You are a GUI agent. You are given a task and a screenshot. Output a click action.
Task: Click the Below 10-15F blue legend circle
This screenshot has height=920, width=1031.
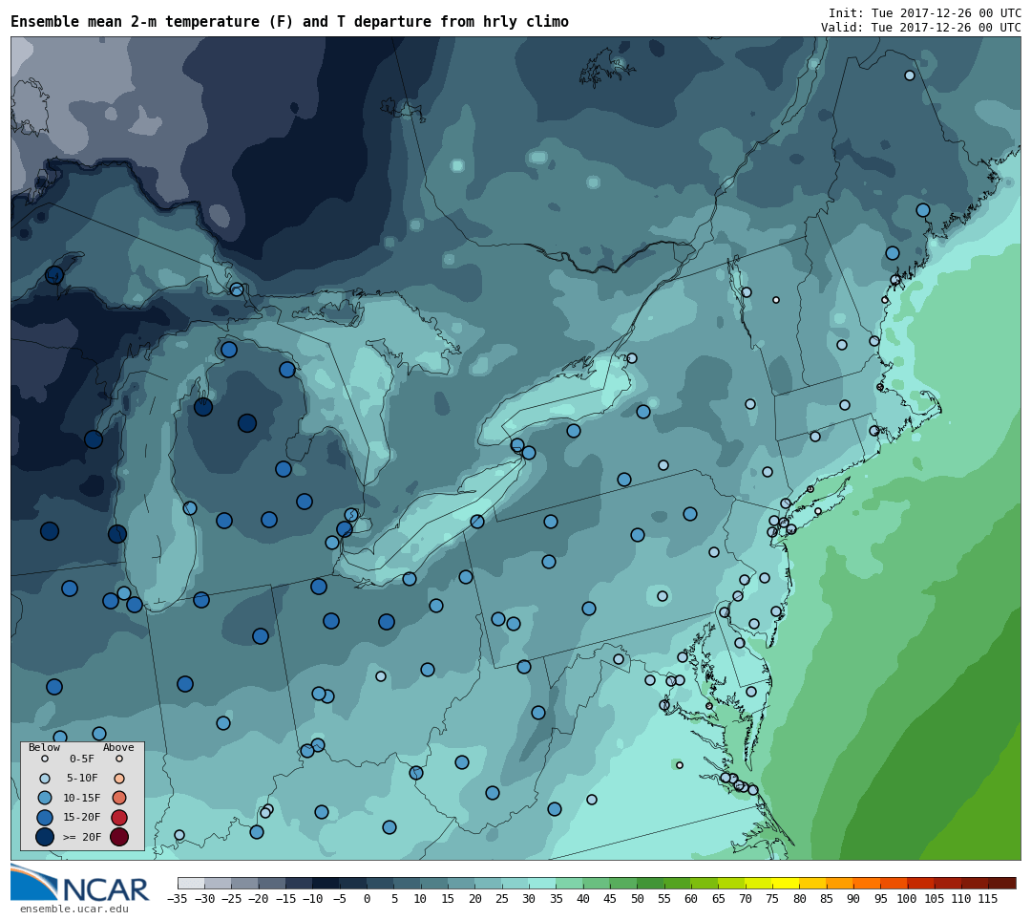[x=45, y=798]
